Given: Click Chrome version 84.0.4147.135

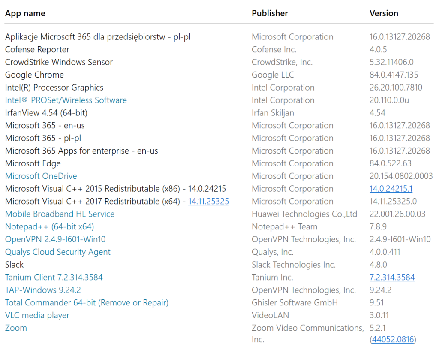Looking at the screenshot, I should [394, 75].
